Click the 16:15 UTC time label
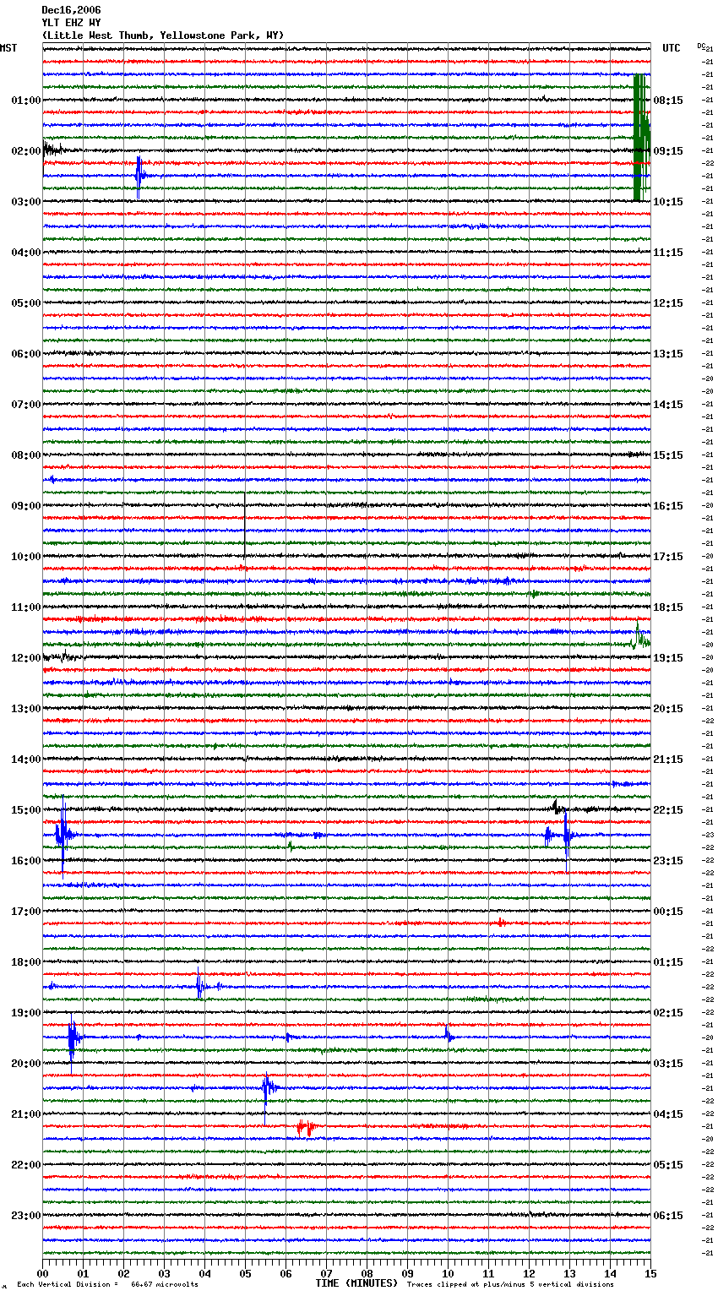 pos(668,506)
